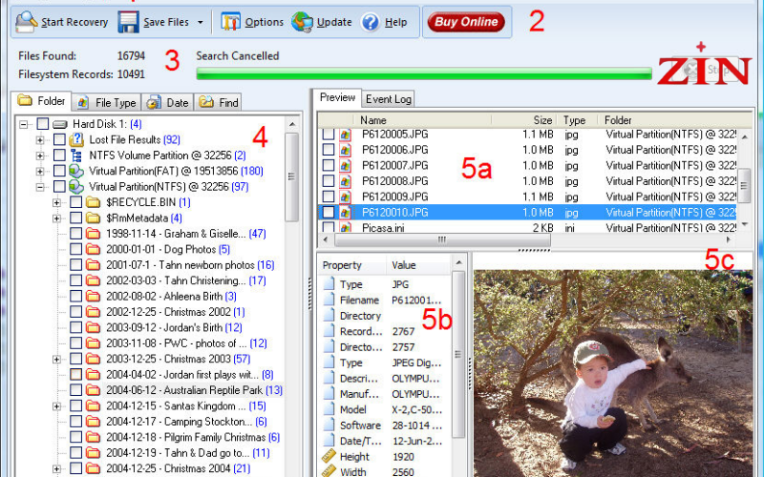Screen dimensions: 764x477
Task: Open the Save Files dropdown arrow
Action: click(201, 22)
